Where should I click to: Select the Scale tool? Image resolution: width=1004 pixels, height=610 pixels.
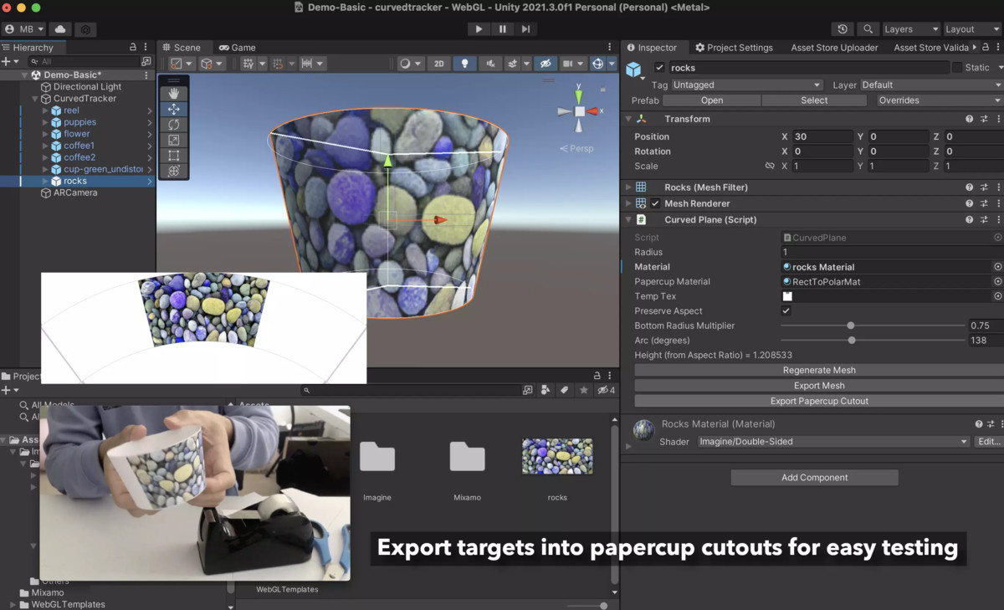point(174,140)
